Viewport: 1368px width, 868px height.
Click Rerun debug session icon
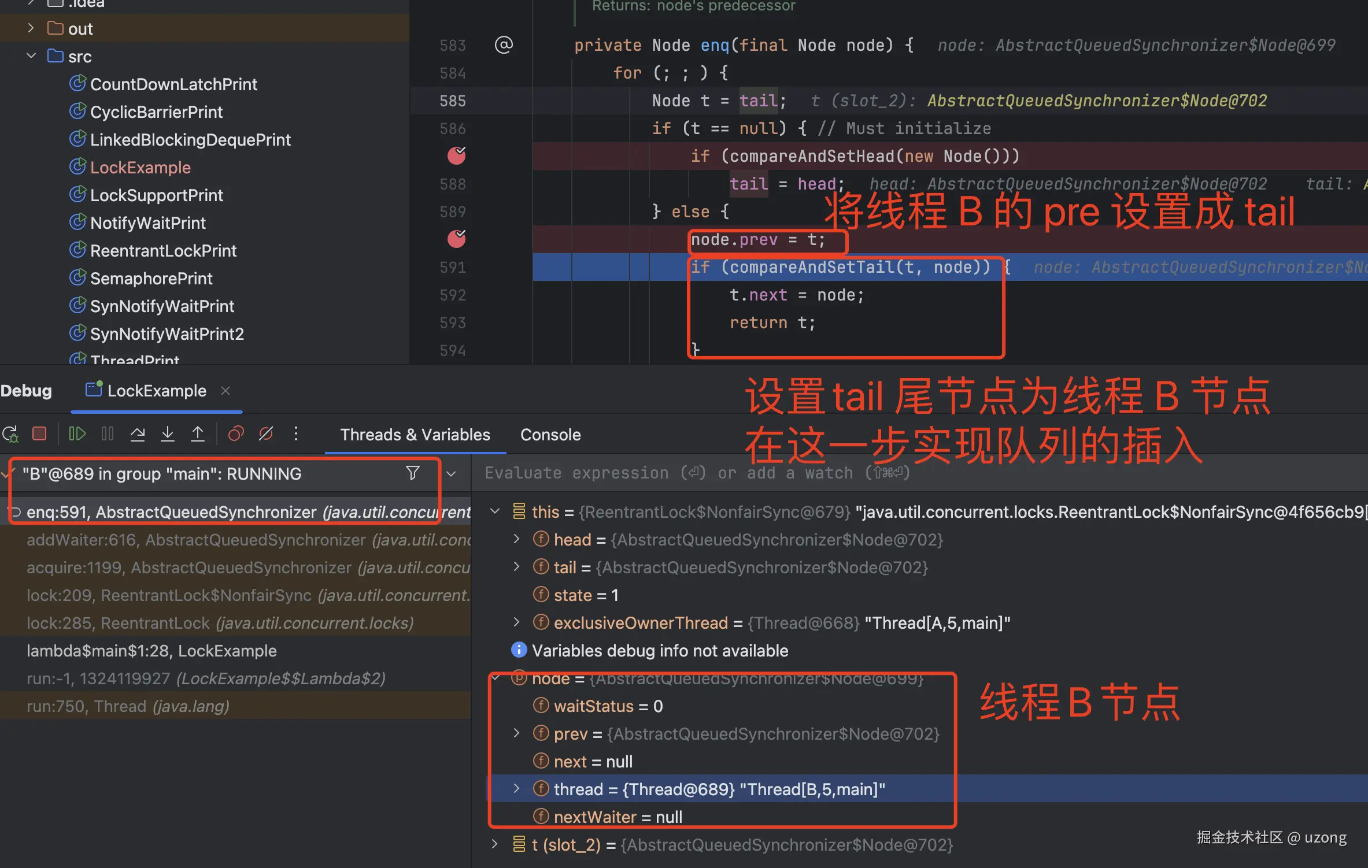pyautogui.click(x=10, y=434)
